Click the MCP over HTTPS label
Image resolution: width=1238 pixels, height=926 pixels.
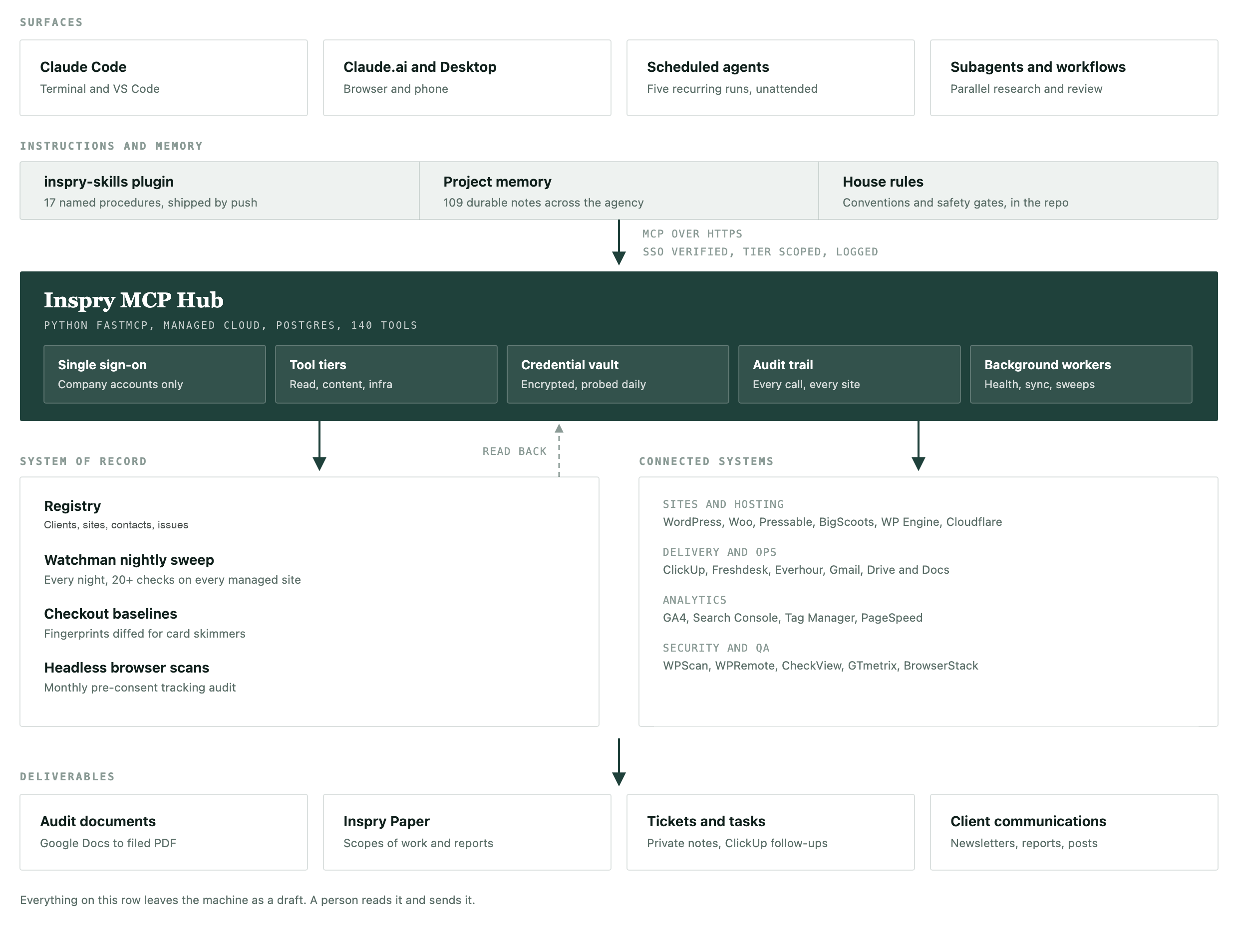coord(692,234)
